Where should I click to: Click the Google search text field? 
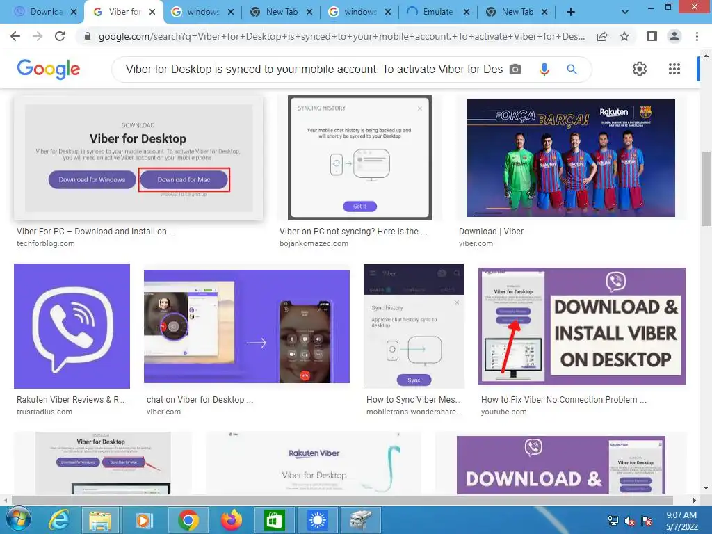coord(314,69)
